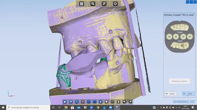
Task: Click the second cube view icon in bottom toolbar
Action: click(x=71, y=102)
